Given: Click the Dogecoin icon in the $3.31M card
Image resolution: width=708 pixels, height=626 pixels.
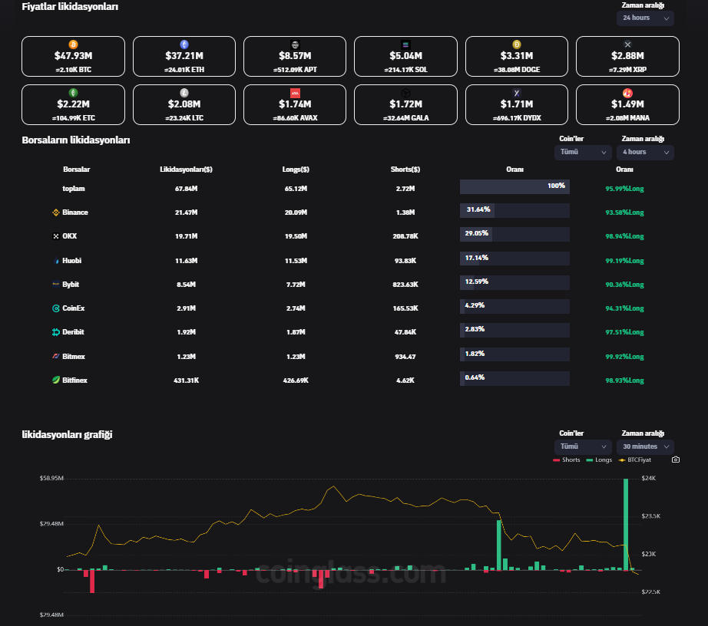Looking at the screenshot, I should [516, 44].
